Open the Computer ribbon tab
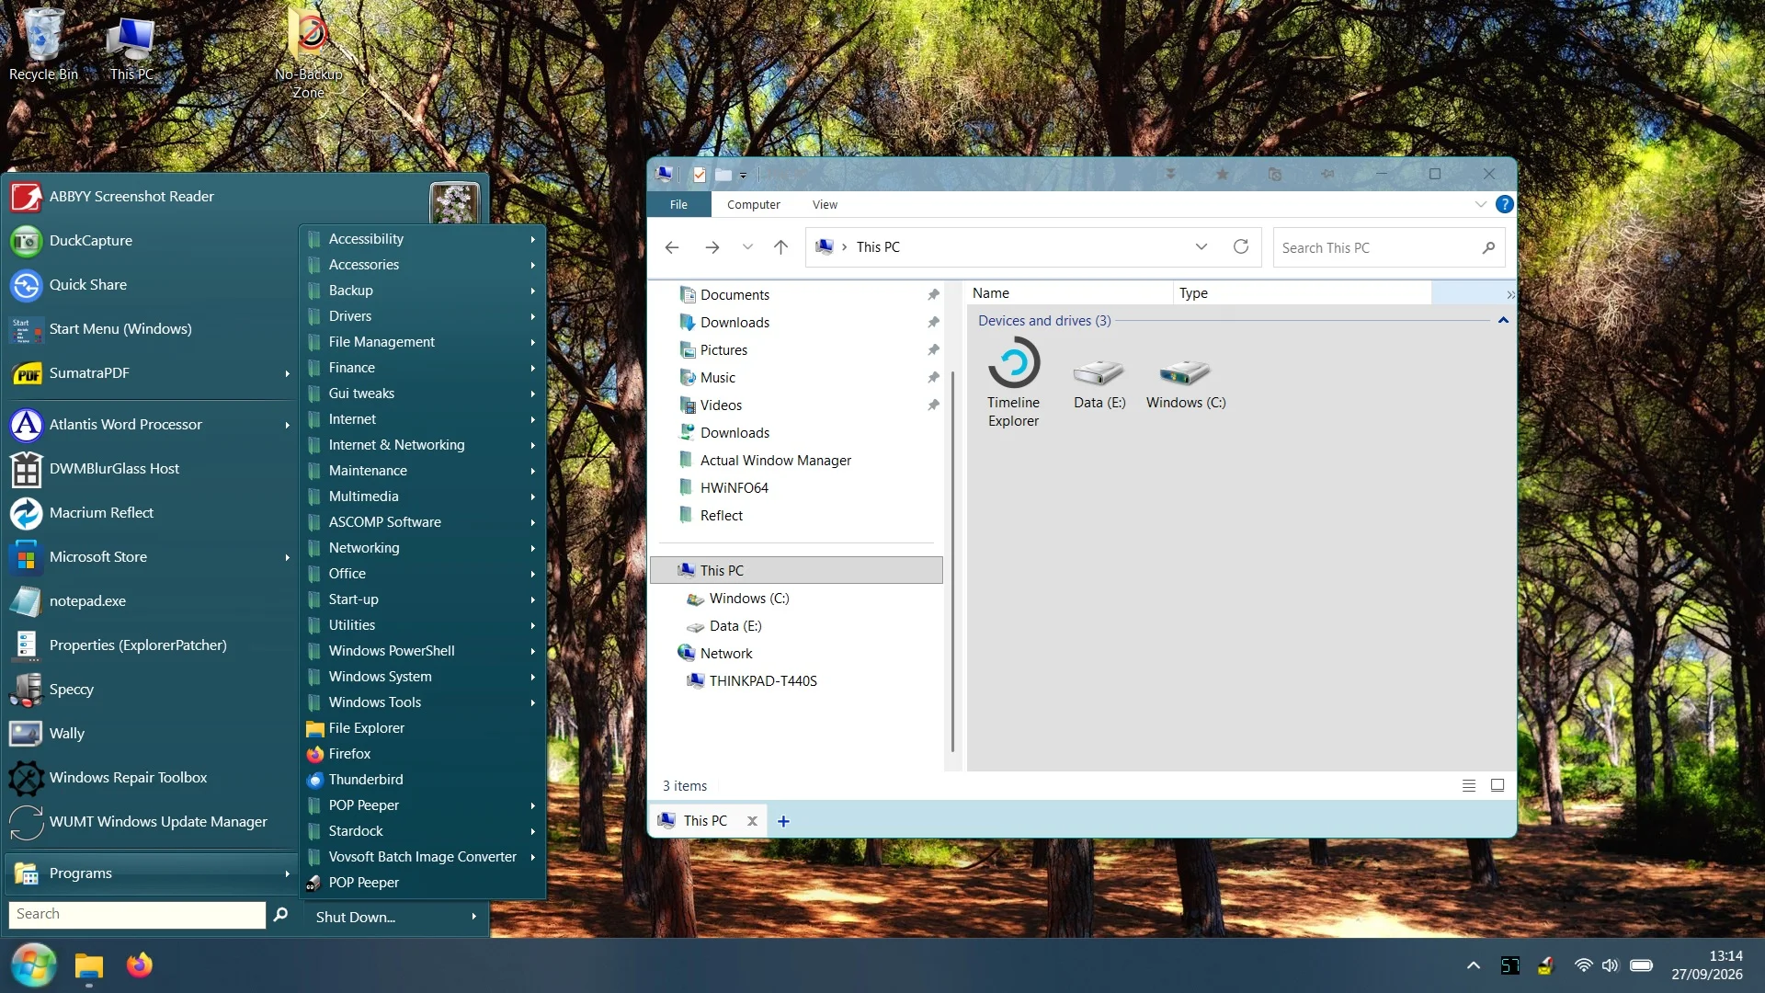The width and height of the screenshot is (1765, 993). click(753, 204)
